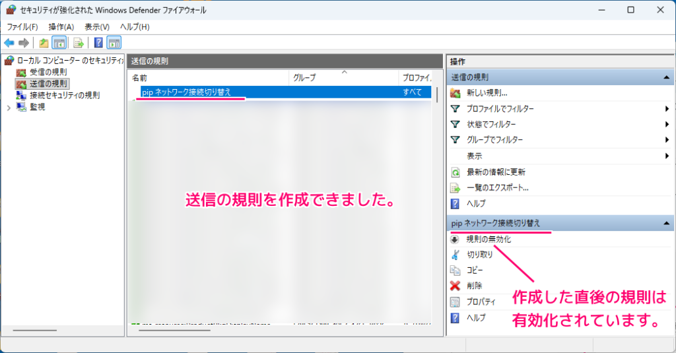Click 新しい規則... action

[487, 92]
